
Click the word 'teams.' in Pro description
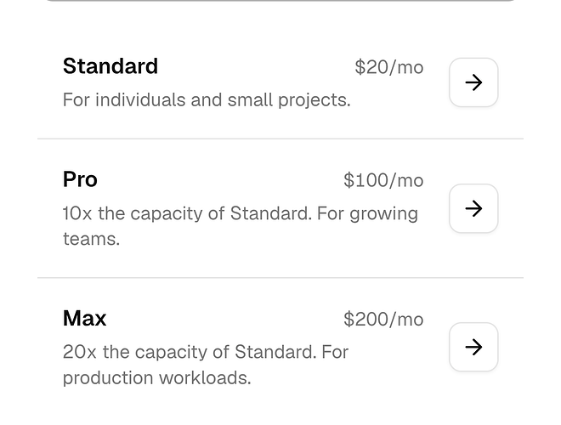tap(91, 239)
